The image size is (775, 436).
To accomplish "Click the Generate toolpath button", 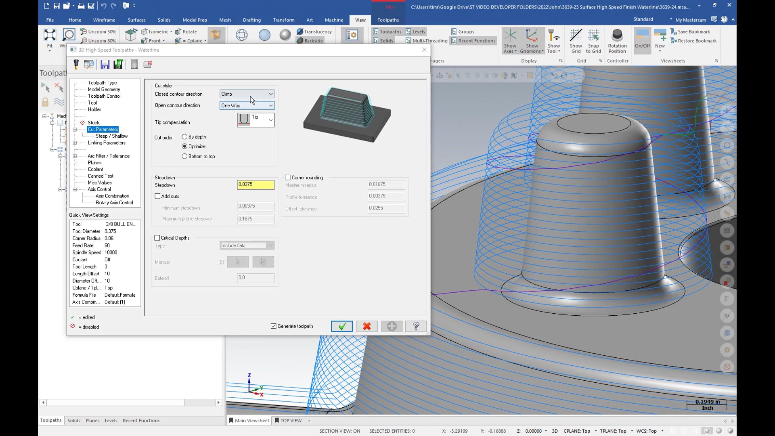I will click(x=274, y=326).
